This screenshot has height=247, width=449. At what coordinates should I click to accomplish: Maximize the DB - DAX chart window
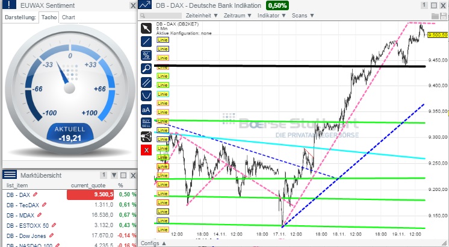click(434, 5)
